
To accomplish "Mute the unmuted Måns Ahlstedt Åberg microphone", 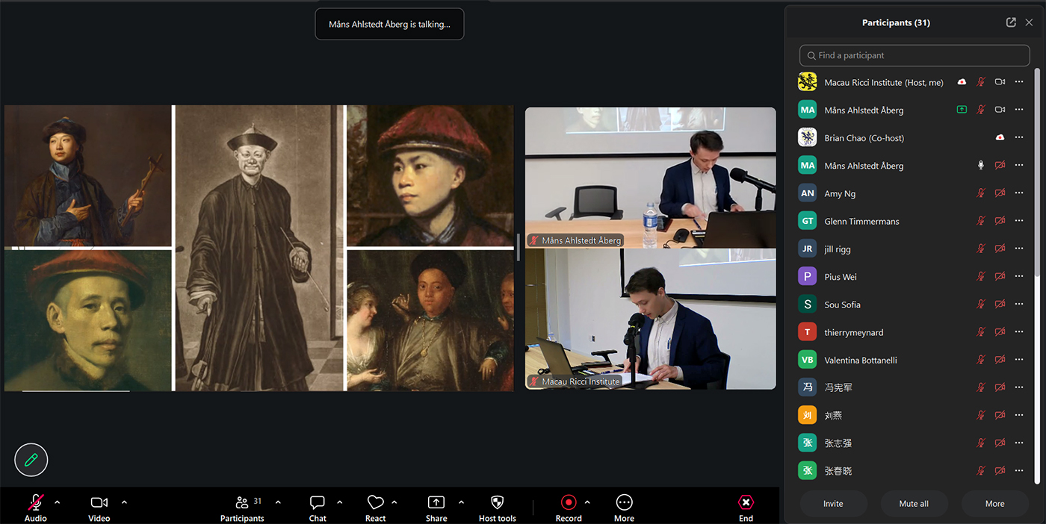I will coord(981,165).
